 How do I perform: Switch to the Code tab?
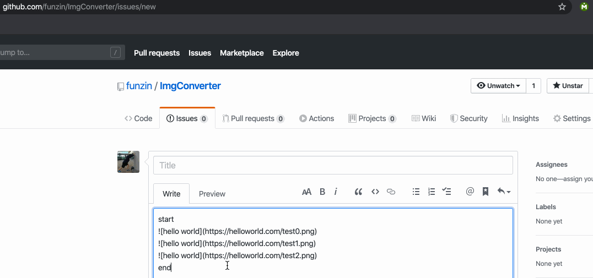[x=138, y=118]
